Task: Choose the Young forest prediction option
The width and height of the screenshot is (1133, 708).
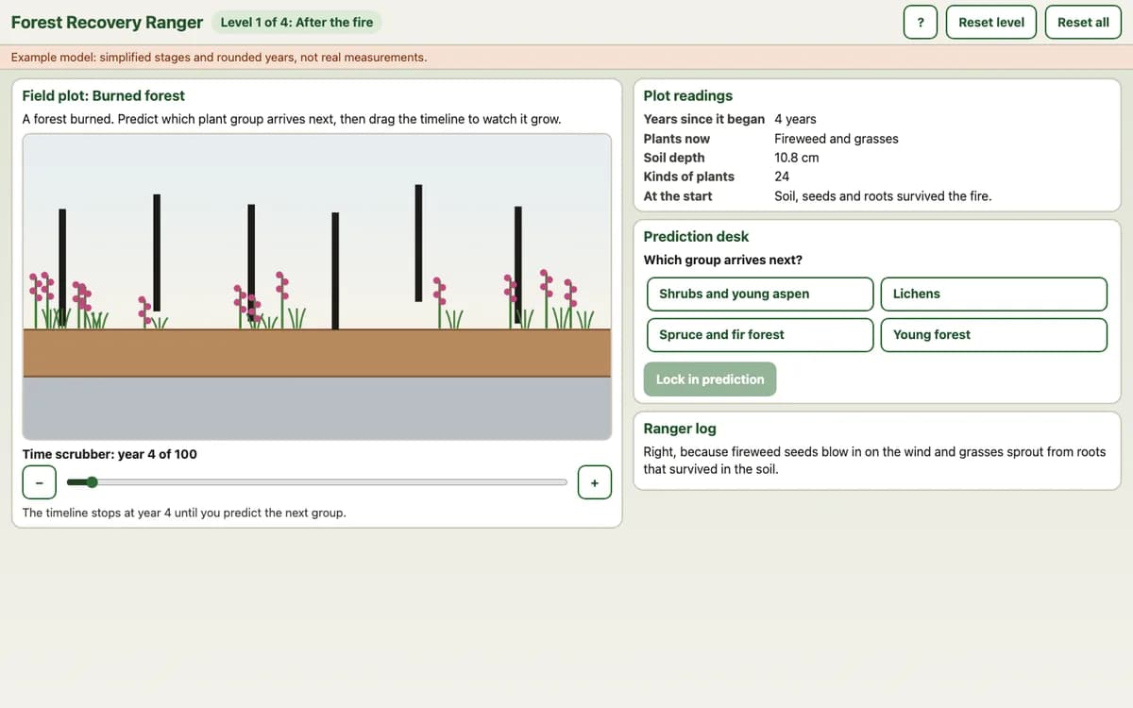Action: [993, 335]
